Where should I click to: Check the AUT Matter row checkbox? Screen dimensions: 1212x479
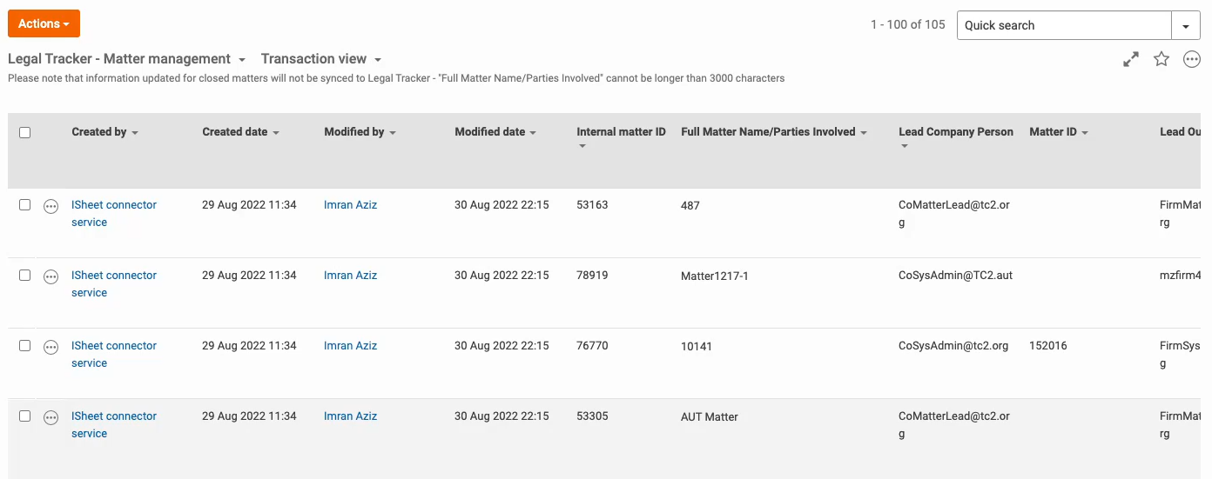coord(25,416)
